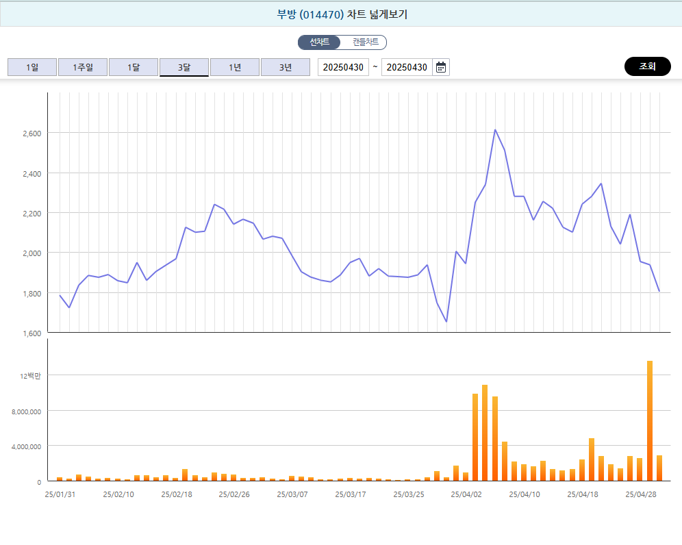Click the tallest volume bar above 12백만
Viewport: 682px width, 545px height.
(x=650, y=420)
